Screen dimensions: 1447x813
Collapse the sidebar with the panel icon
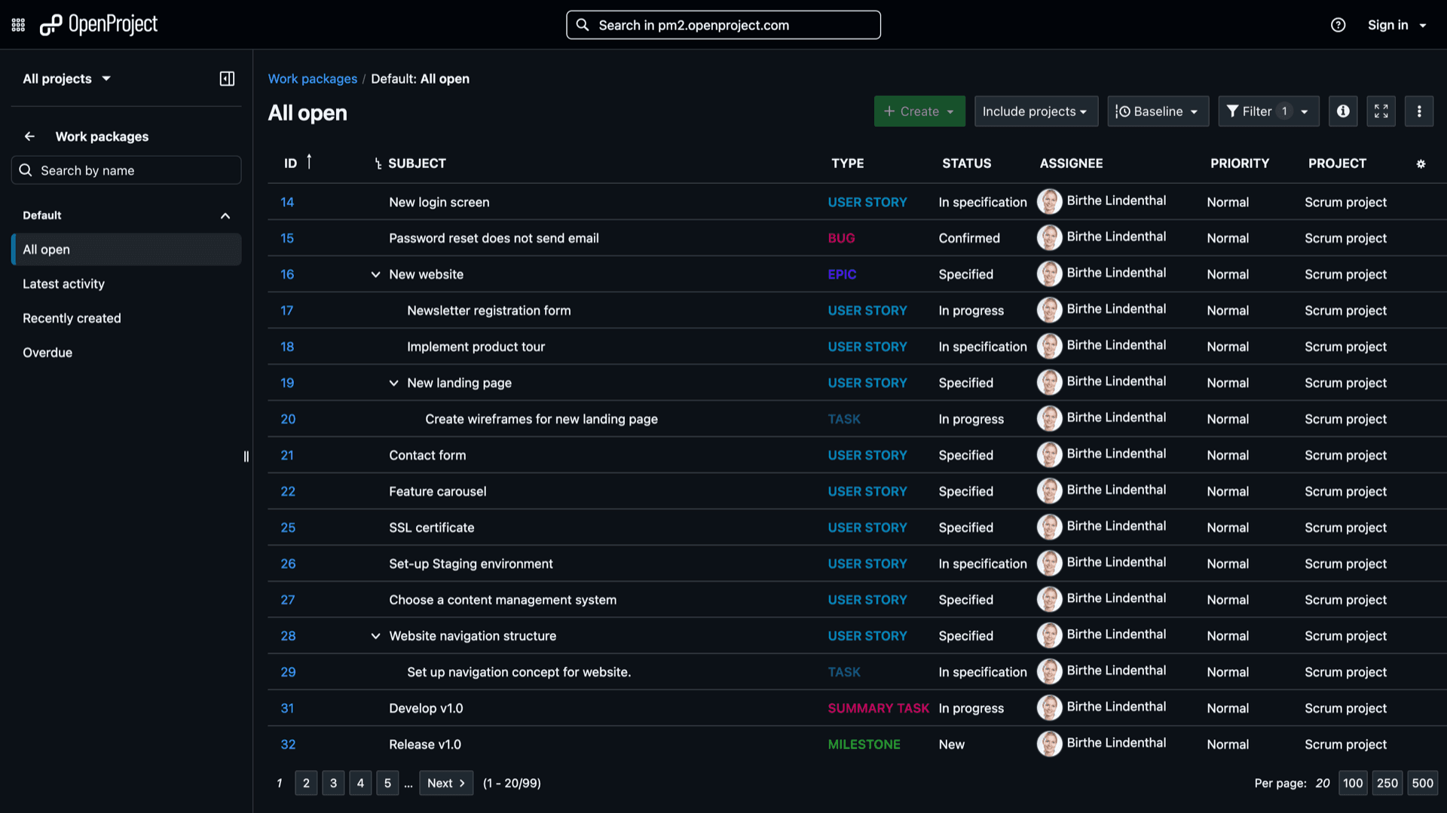coord(227,78)
